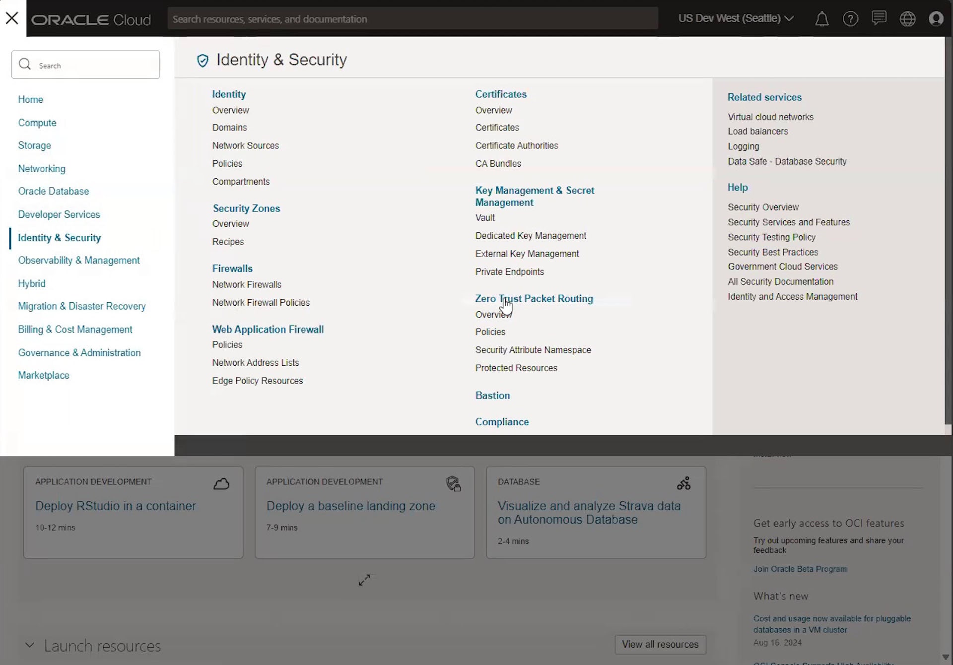The width and height of the screenshot is (953, 665).
Task: Open the Vault under Key Management
Action: (x=485, y=217)
